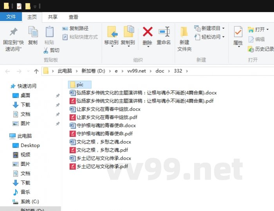Open the recent locations dropdown arrow
274x211 pixels.
pyautogui.click(x=28, y=71)
